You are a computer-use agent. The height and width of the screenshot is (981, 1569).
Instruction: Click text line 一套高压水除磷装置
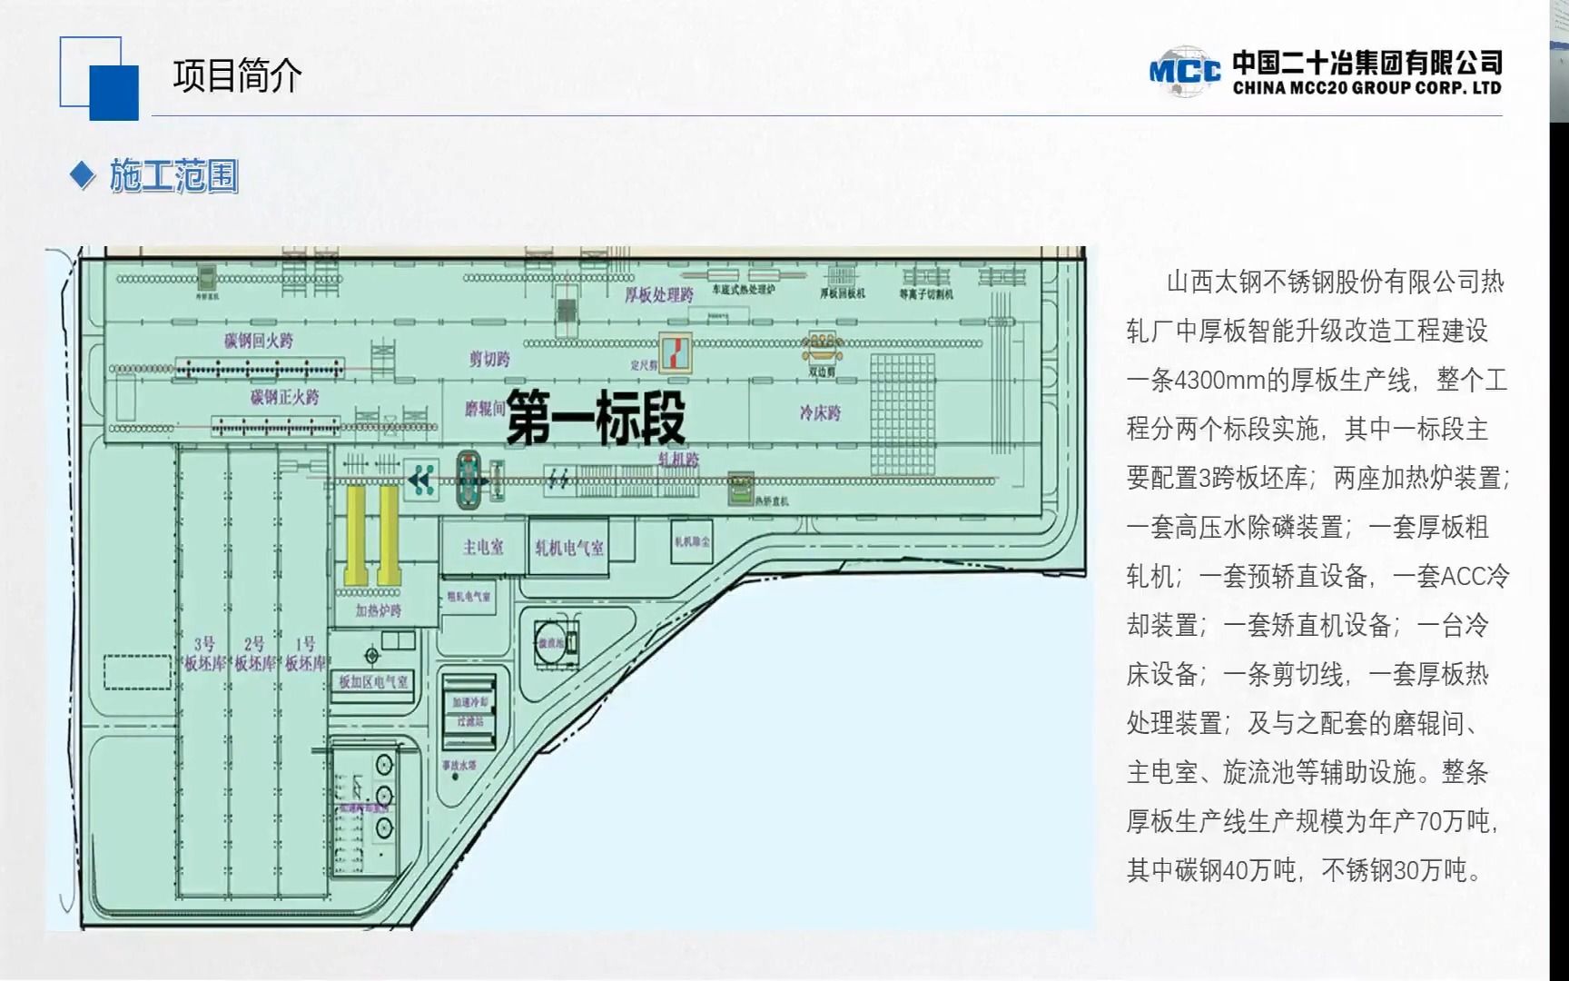(x=1307, y=527)
